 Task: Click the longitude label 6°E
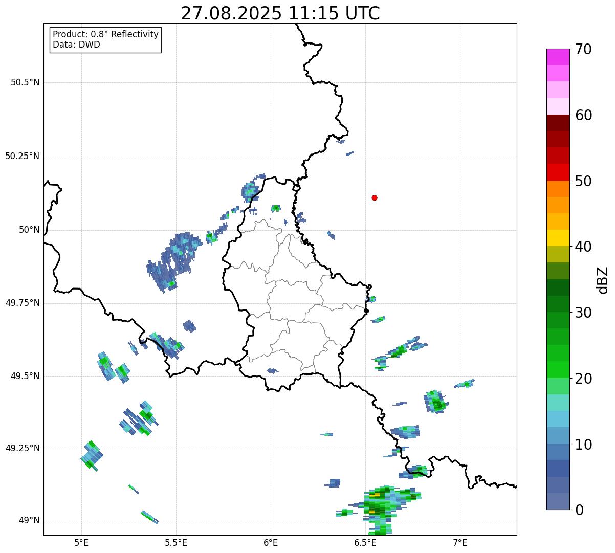click(271, 542)
